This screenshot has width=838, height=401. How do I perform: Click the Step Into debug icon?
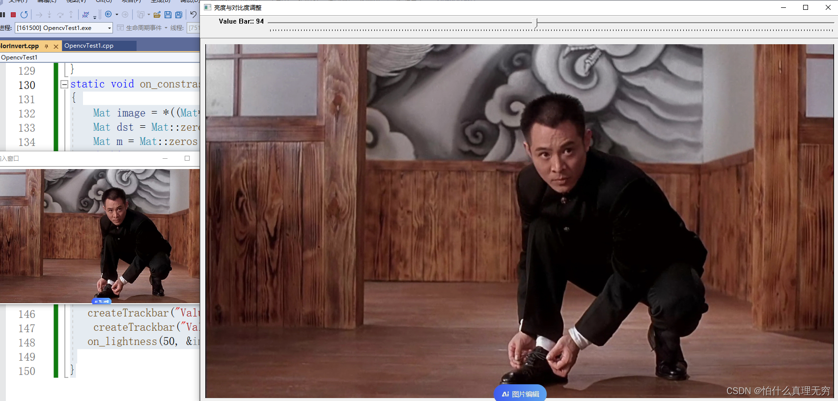tap(50, 15)
